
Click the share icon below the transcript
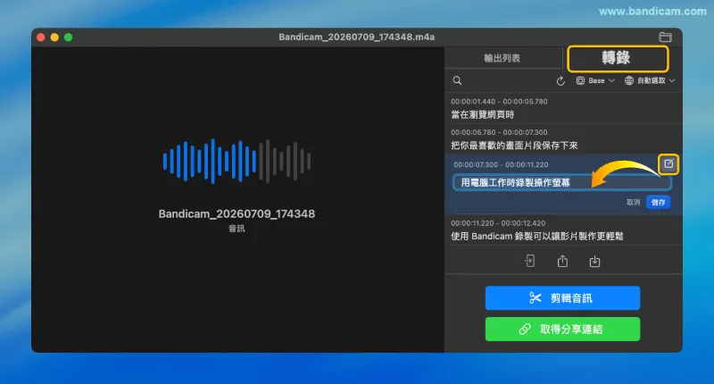coord(562,261)
